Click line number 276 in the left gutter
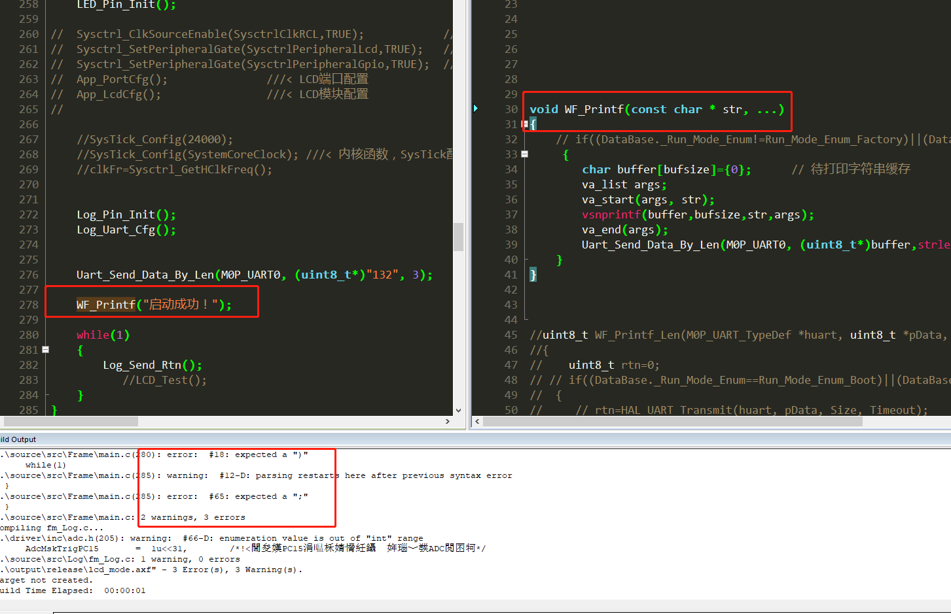The image size is (951, 614). pos(29,275)
